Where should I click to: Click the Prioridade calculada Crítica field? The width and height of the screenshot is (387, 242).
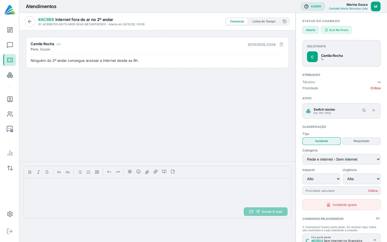341,191
